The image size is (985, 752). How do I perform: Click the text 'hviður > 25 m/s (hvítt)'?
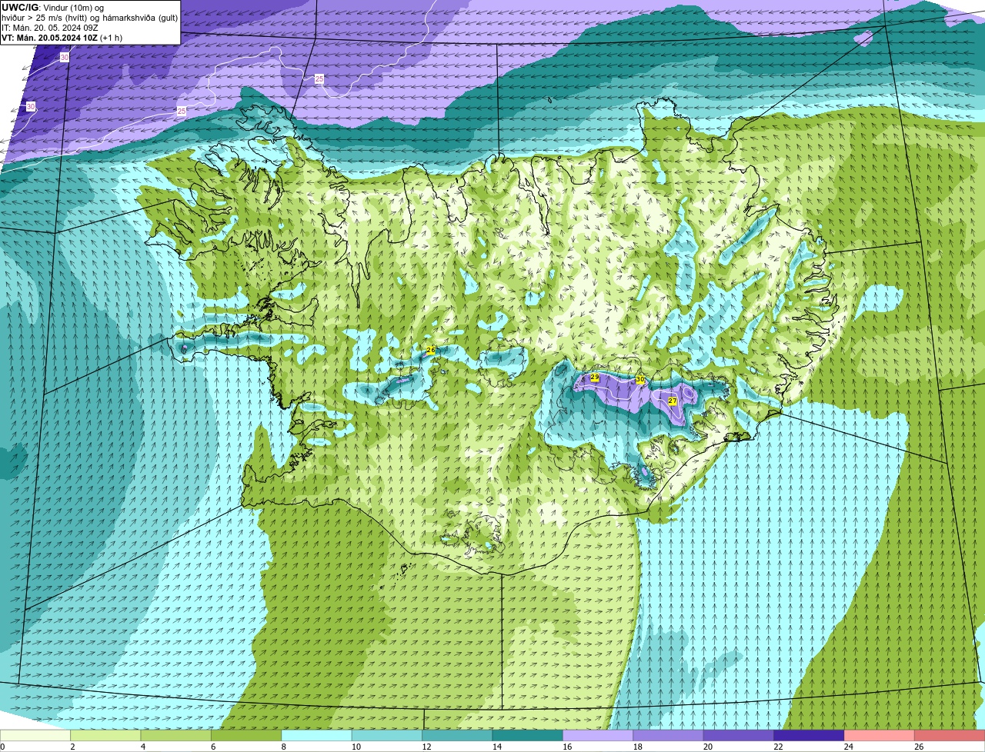pos(43,18)
